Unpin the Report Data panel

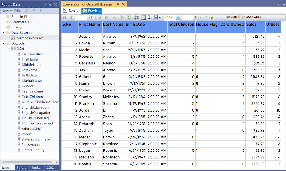pos(51,4)
